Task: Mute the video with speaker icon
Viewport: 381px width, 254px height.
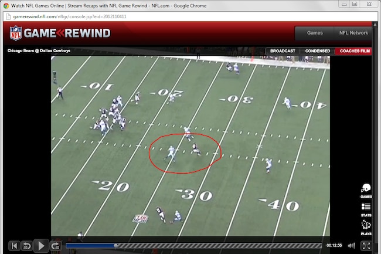Action: [351, 245]
